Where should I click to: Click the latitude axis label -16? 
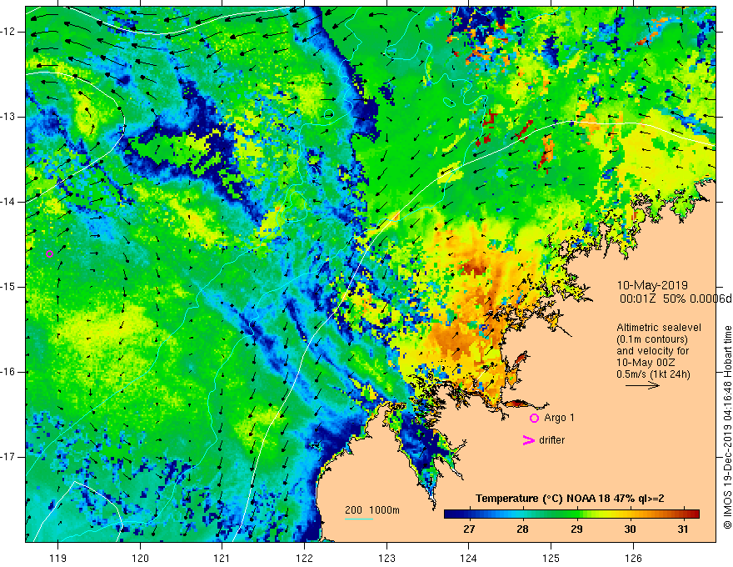point(8,372)
